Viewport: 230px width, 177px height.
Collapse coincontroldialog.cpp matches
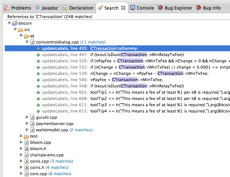coord(27,42)
